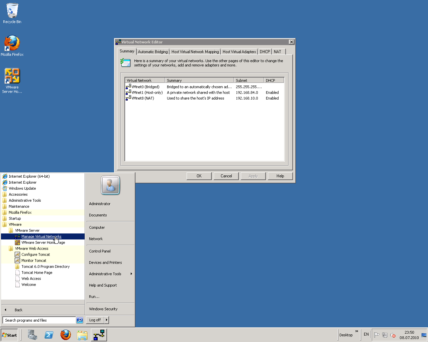Cancel the Virtual Network Editor dialog

click(226, 176)
